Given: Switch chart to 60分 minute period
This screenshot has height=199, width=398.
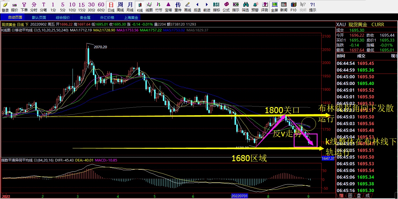Looking at the screenshot, I should pos(101,6).
